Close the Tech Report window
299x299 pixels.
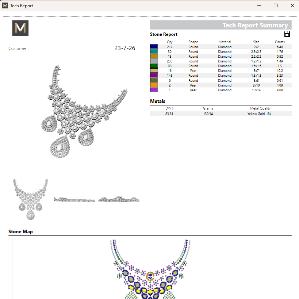tap(292, 5)
